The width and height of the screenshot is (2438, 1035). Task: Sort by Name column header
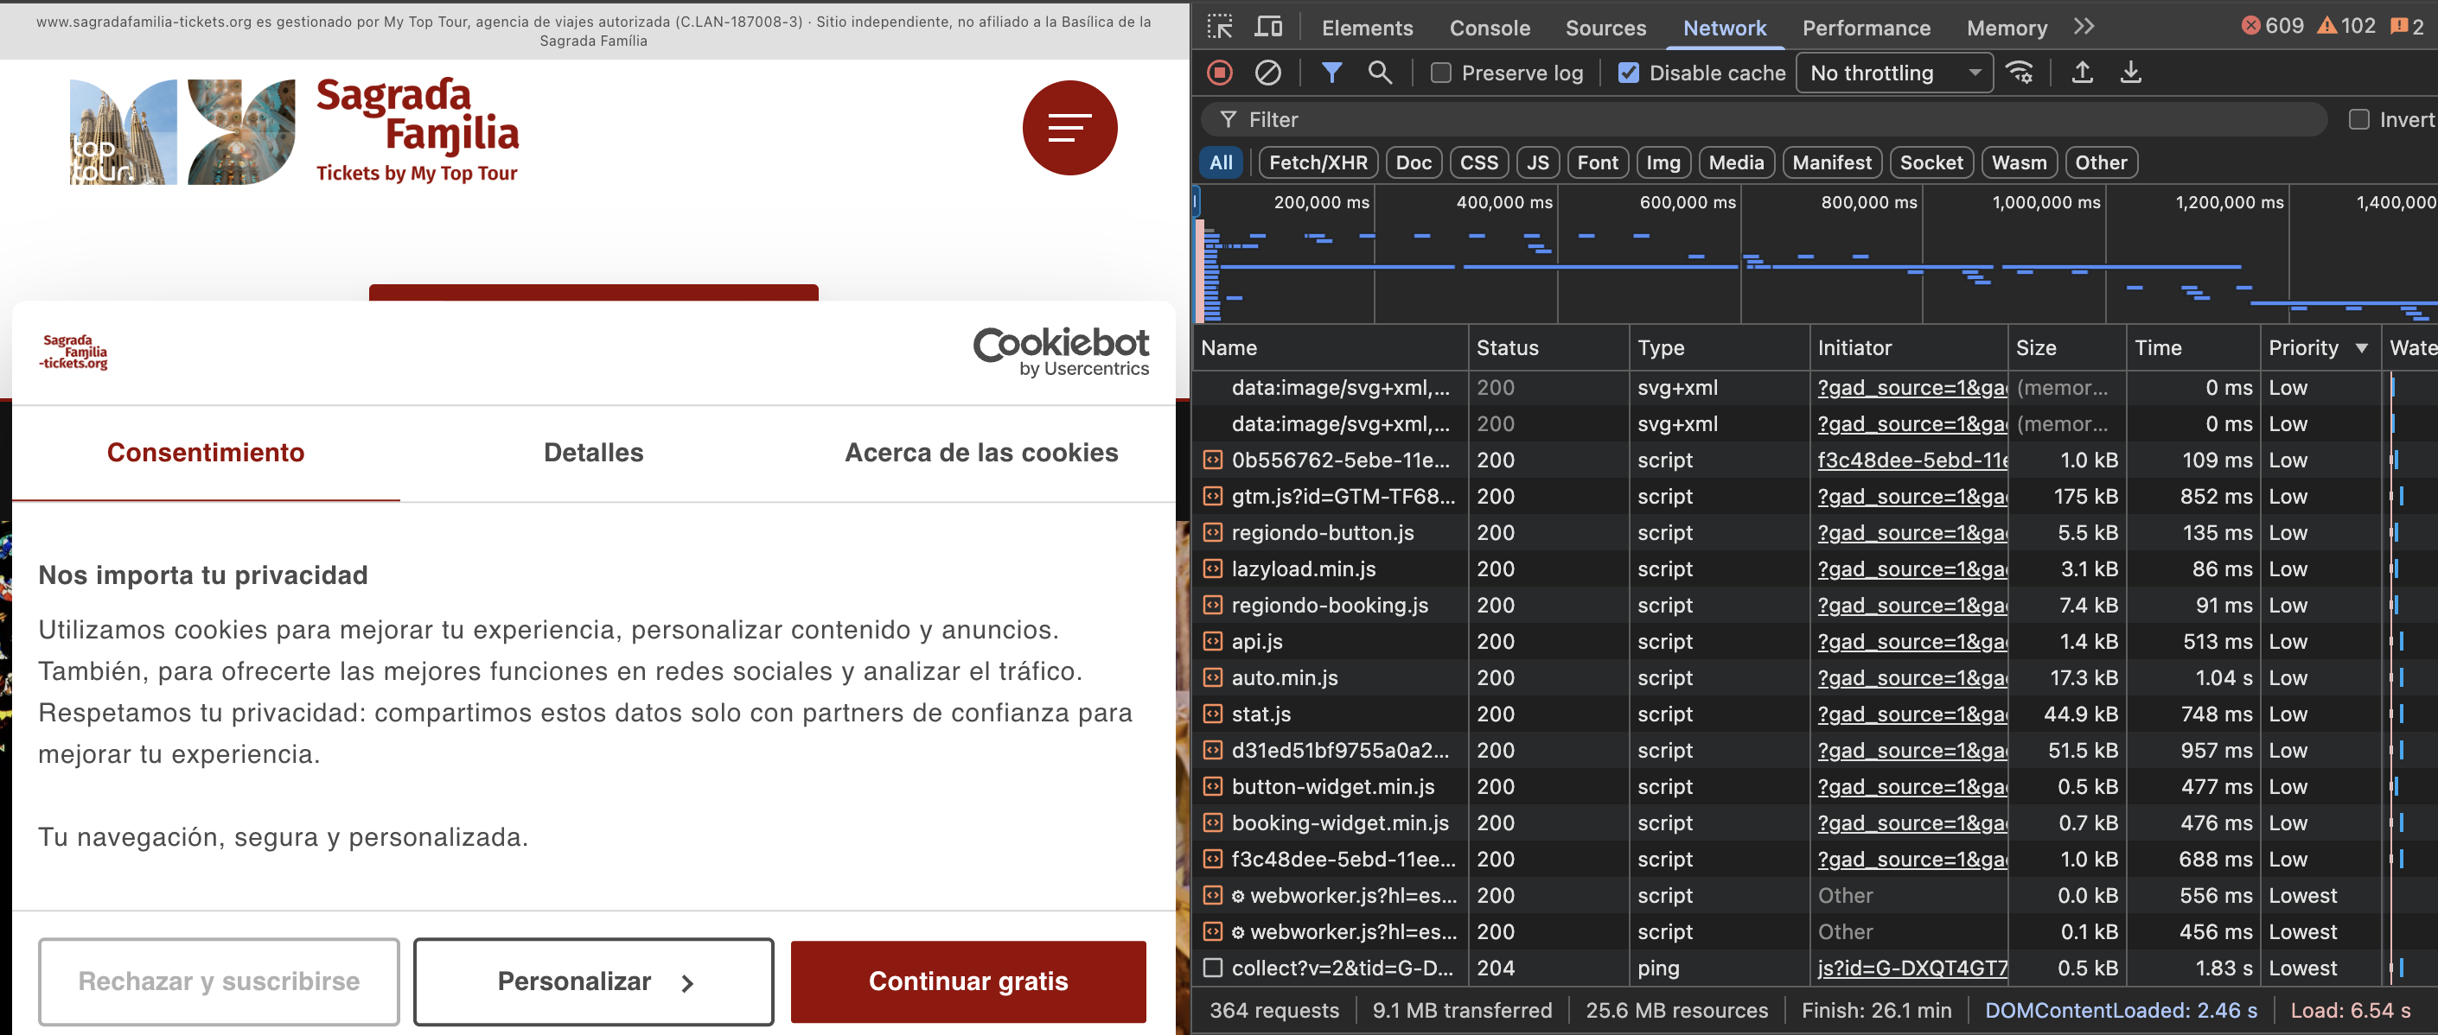(1331, 347)
